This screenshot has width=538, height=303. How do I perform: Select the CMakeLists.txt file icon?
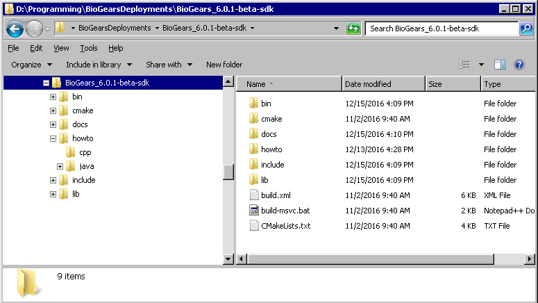(x=254, y=225)
